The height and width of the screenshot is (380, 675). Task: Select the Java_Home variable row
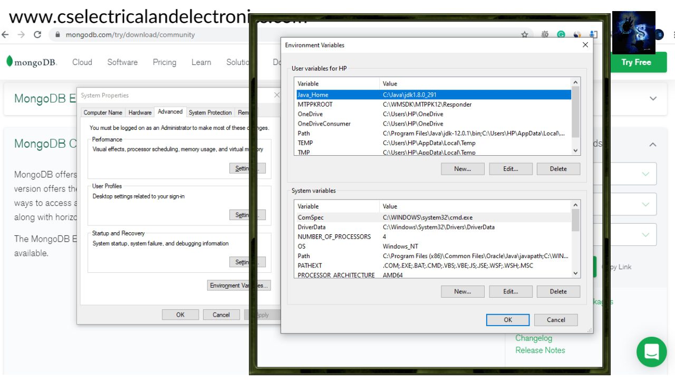[x=433, y=95]
